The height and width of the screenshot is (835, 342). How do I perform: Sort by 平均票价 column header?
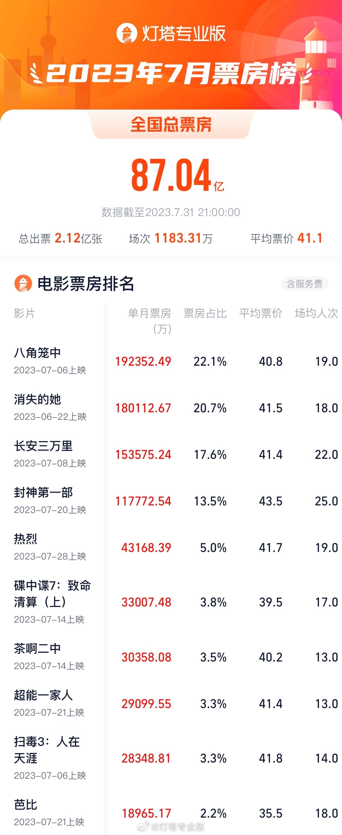coord(261,313)
